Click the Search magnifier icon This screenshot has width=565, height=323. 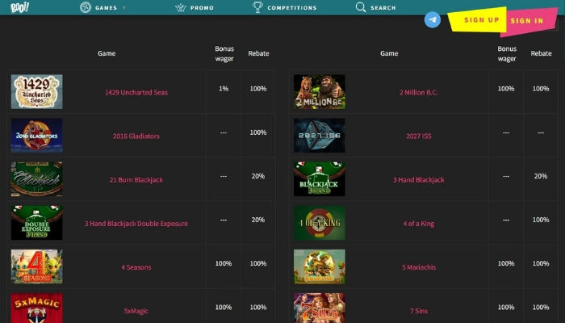click(x=361, y=7)
